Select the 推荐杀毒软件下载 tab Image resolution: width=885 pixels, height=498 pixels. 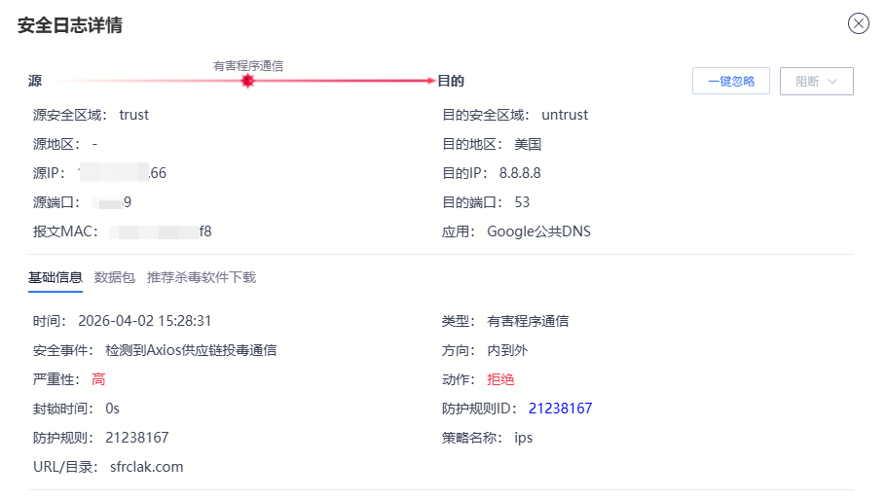[202, 277]
